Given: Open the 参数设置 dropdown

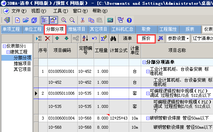Looking at the screenshot, I should 178,38.
